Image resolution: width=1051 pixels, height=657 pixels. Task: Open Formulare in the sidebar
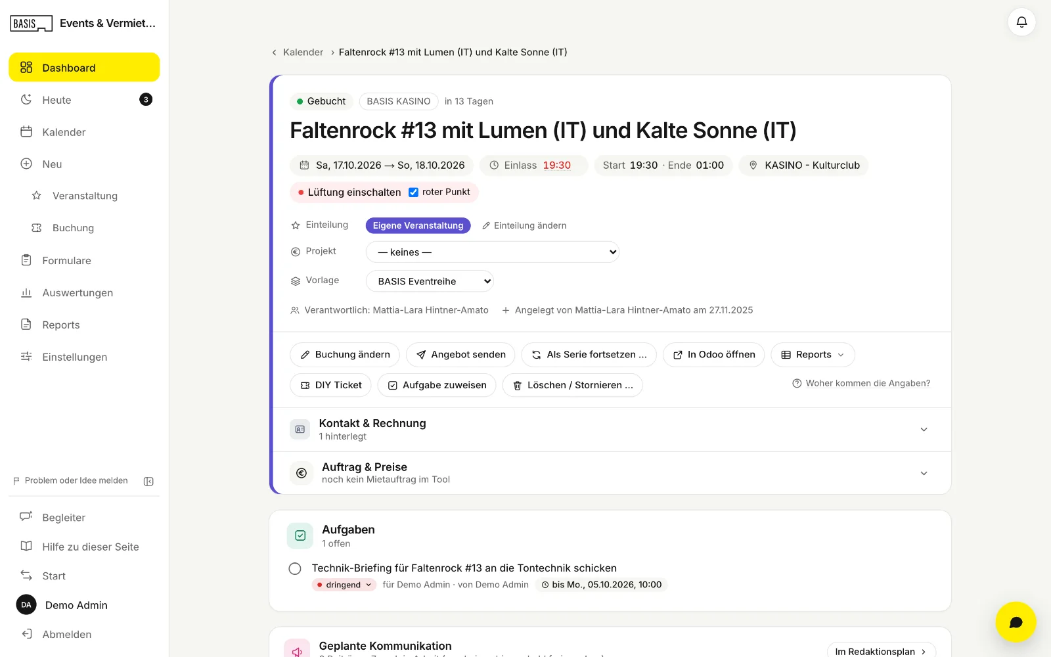[84, 261]
